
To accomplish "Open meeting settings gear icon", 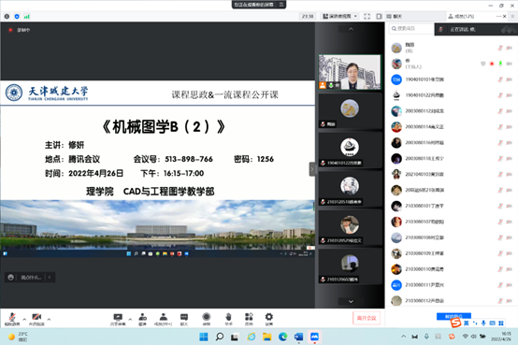I will click(269, 319).
